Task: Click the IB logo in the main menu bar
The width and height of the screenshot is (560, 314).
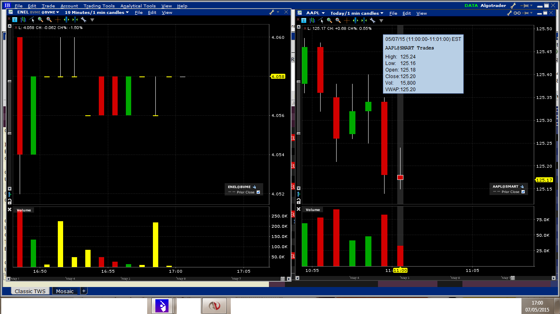Action: pos(7,6)
